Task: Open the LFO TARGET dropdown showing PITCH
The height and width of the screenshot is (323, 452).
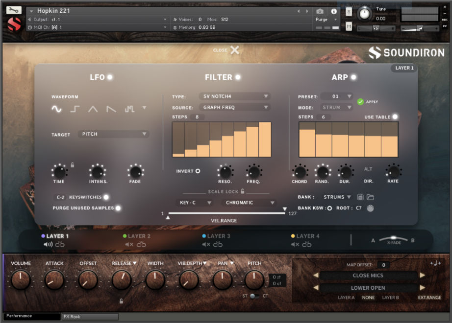Action: tap(113, 134)
